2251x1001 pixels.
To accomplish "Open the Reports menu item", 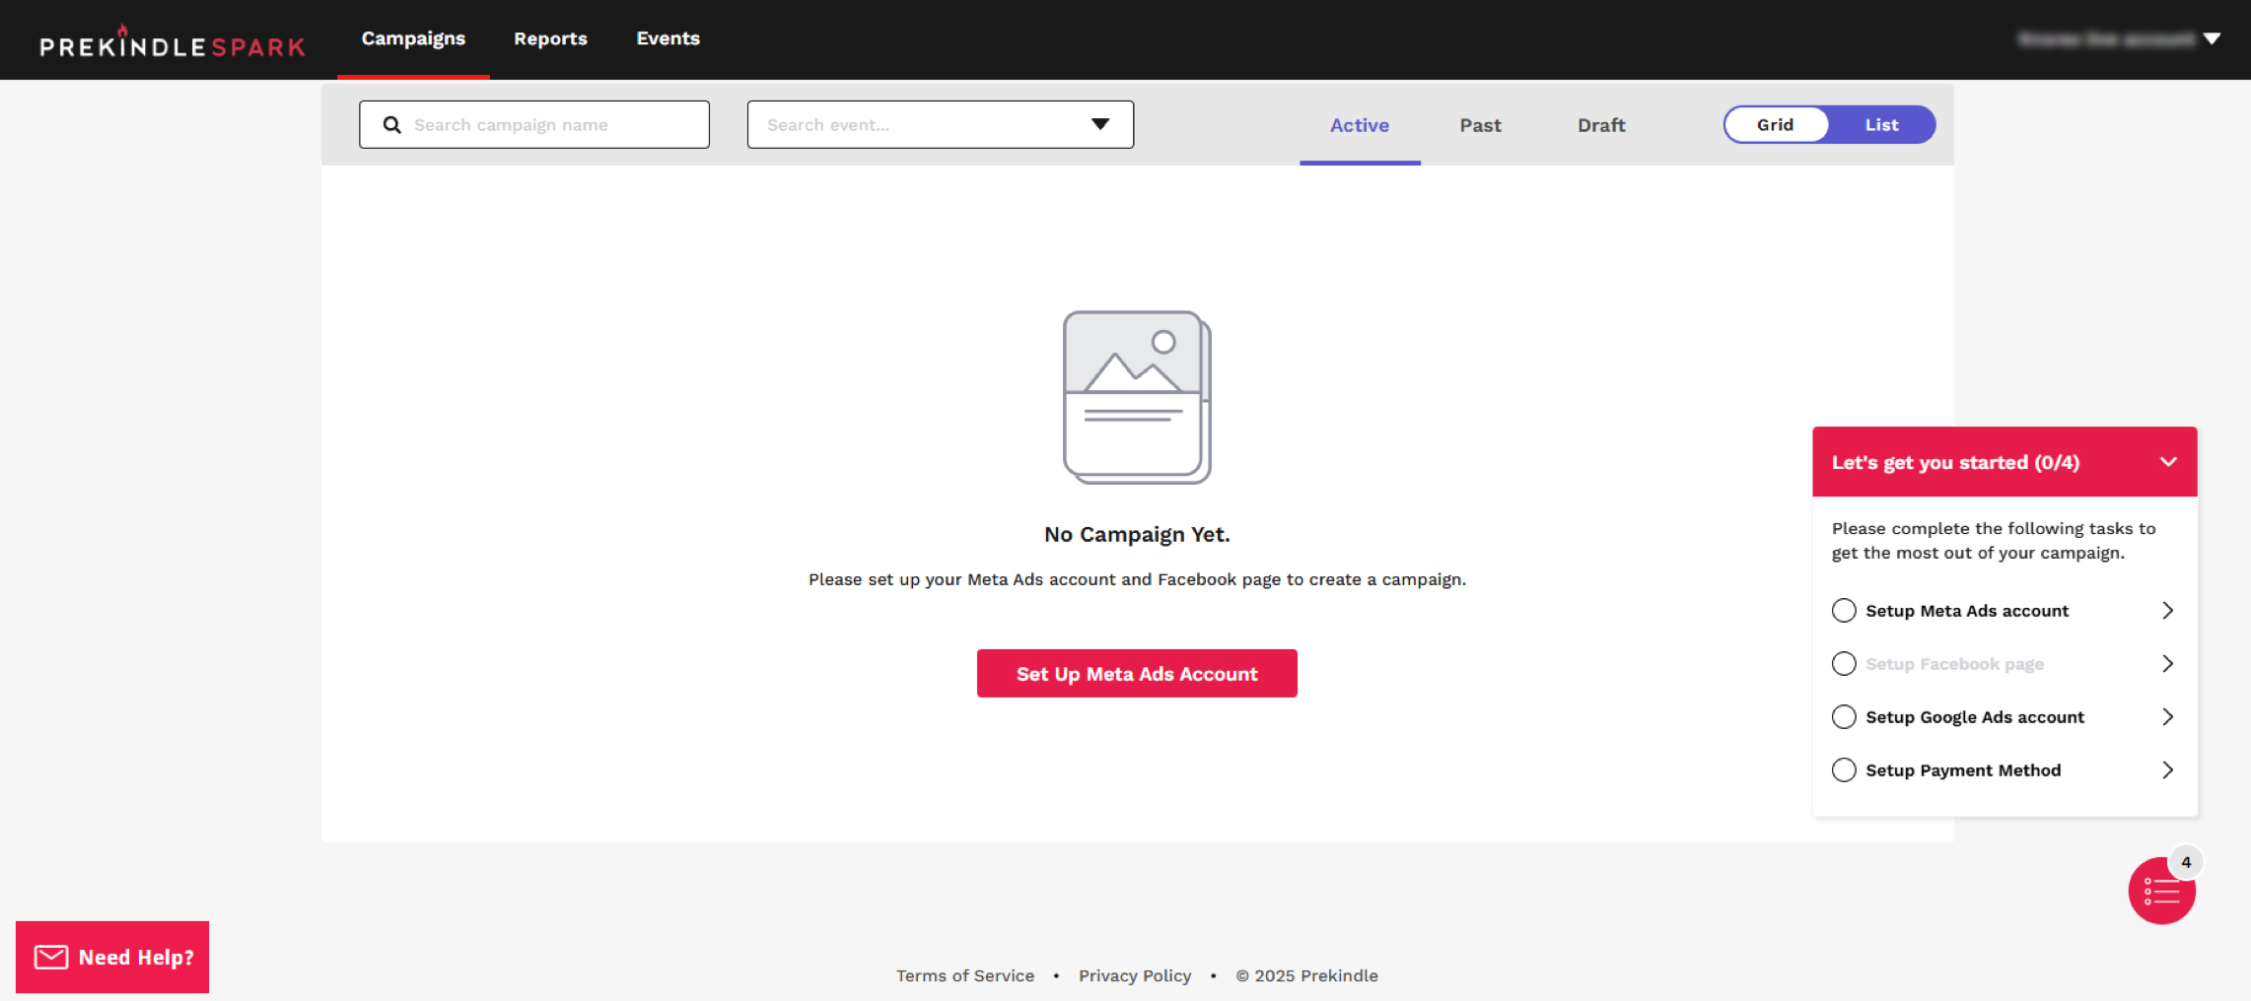I will [550, 39].
